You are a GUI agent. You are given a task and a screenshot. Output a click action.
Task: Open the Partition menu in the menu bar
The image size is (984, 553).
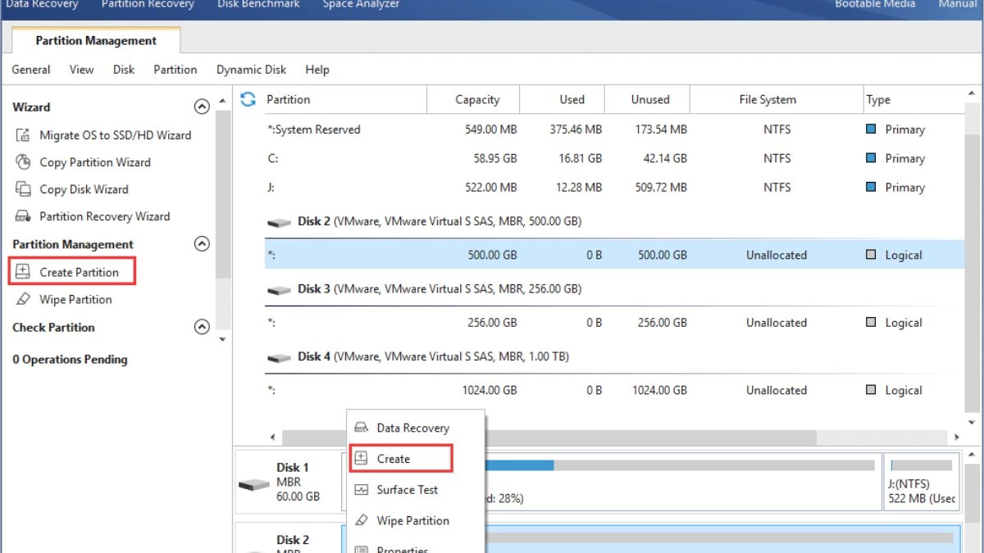pos(175,70)
